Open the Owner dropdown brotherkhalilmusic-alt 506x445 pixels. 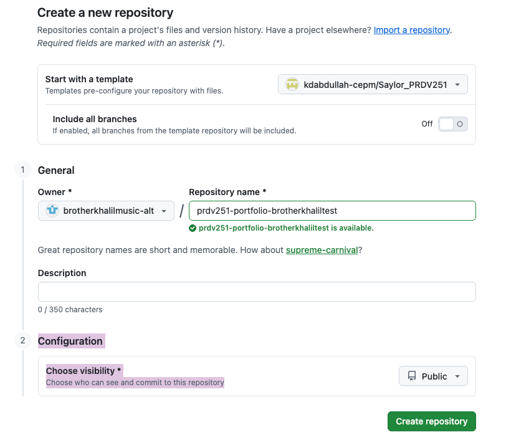pyautogui.click(x=106, y=211)
